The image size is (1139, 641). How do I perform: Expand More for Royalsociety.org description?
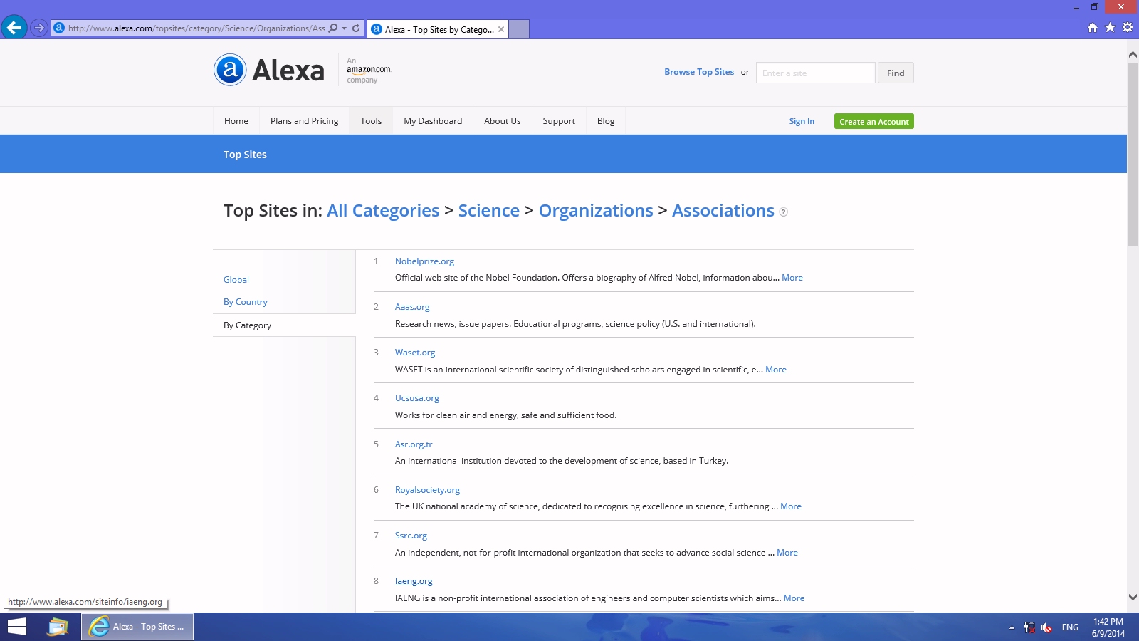(791, 506)
